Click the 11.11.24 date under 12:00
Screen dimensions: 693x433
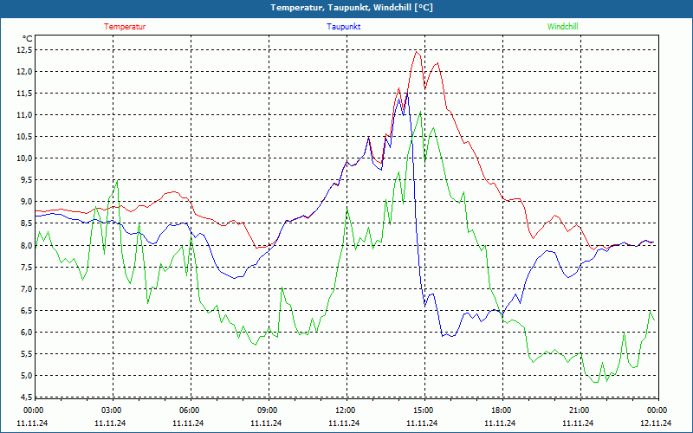344,423
